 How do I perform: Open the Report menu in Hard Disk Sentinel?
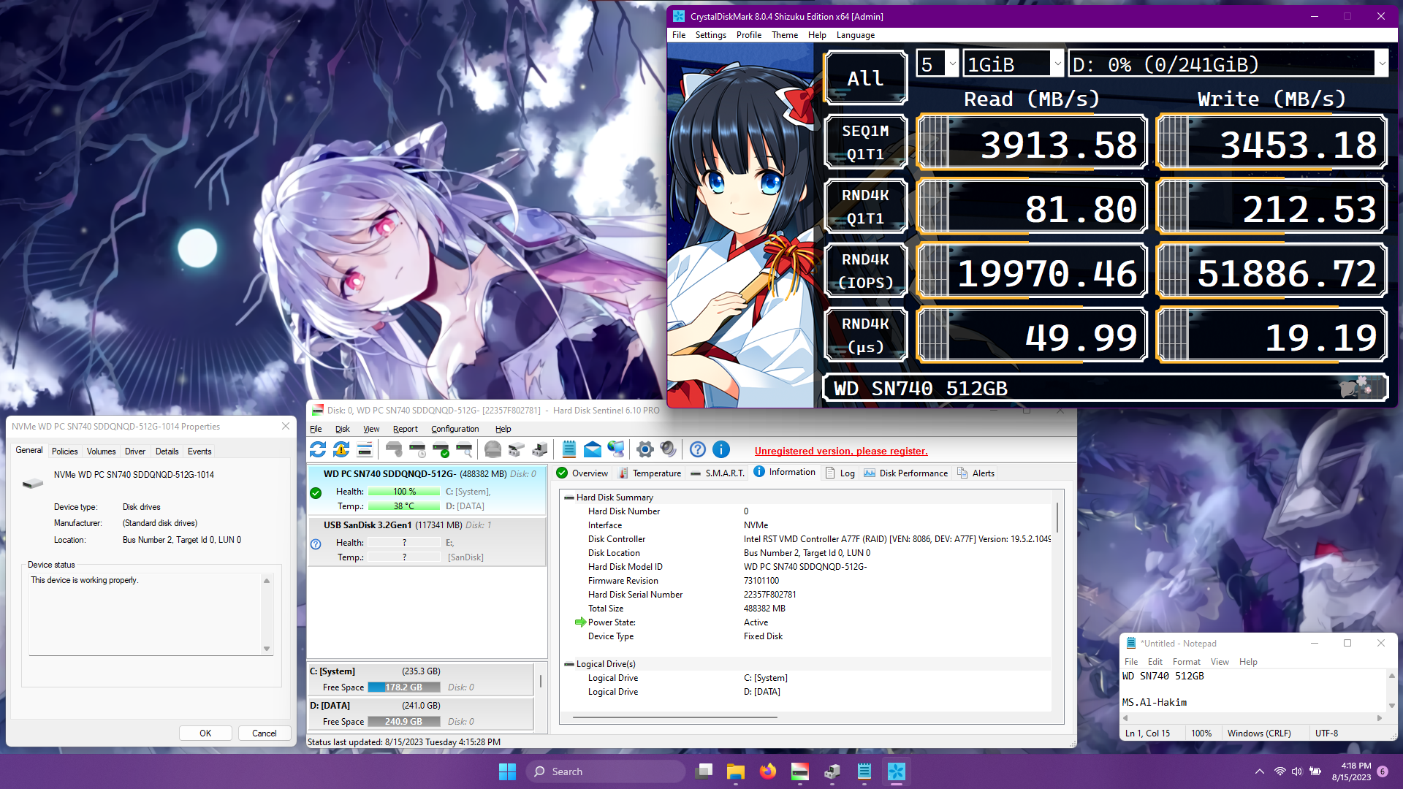point(405,429)
